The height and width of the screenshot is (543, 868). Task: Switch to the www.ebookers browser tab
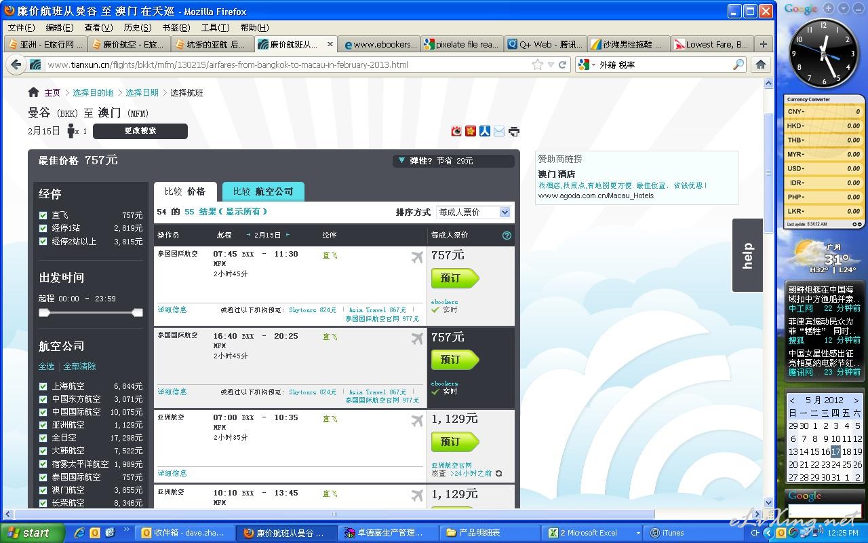[x=379, y=44]
